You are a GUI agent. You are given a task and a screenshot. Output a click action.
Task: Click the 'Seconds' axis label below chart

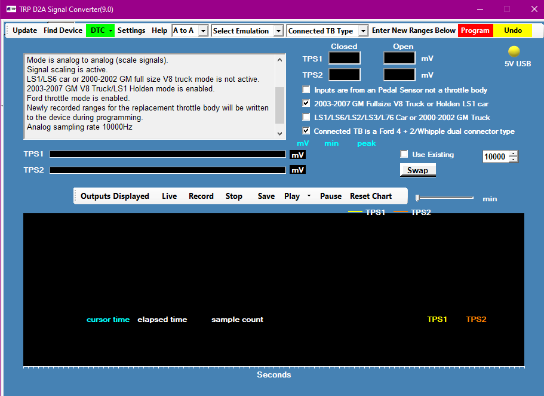click(x=273, y=374)
